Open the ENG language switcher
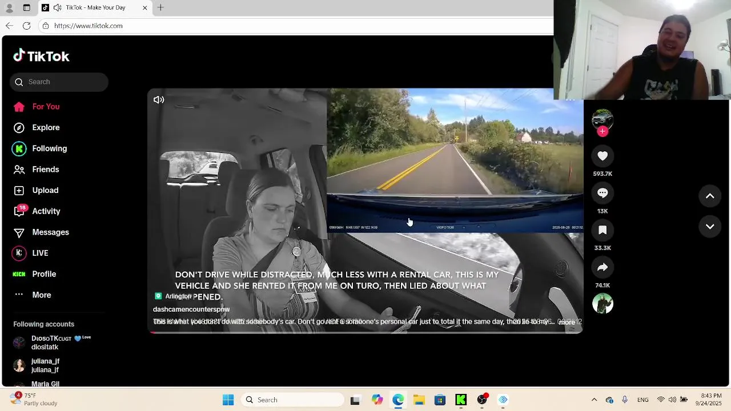 pos(642,400)
